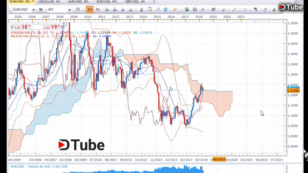This screenshot has width=308, height=173.
Task: Click the AL: 1,14055 value label
Action: tap(102, 36)
